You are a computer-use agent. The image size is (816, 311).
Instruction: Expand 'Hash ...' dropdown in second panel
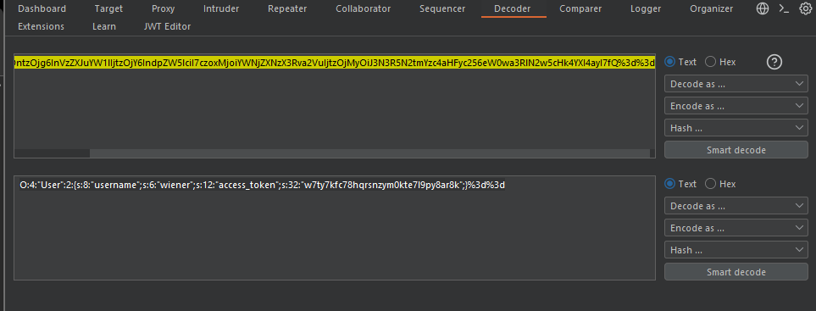[736, 250]
